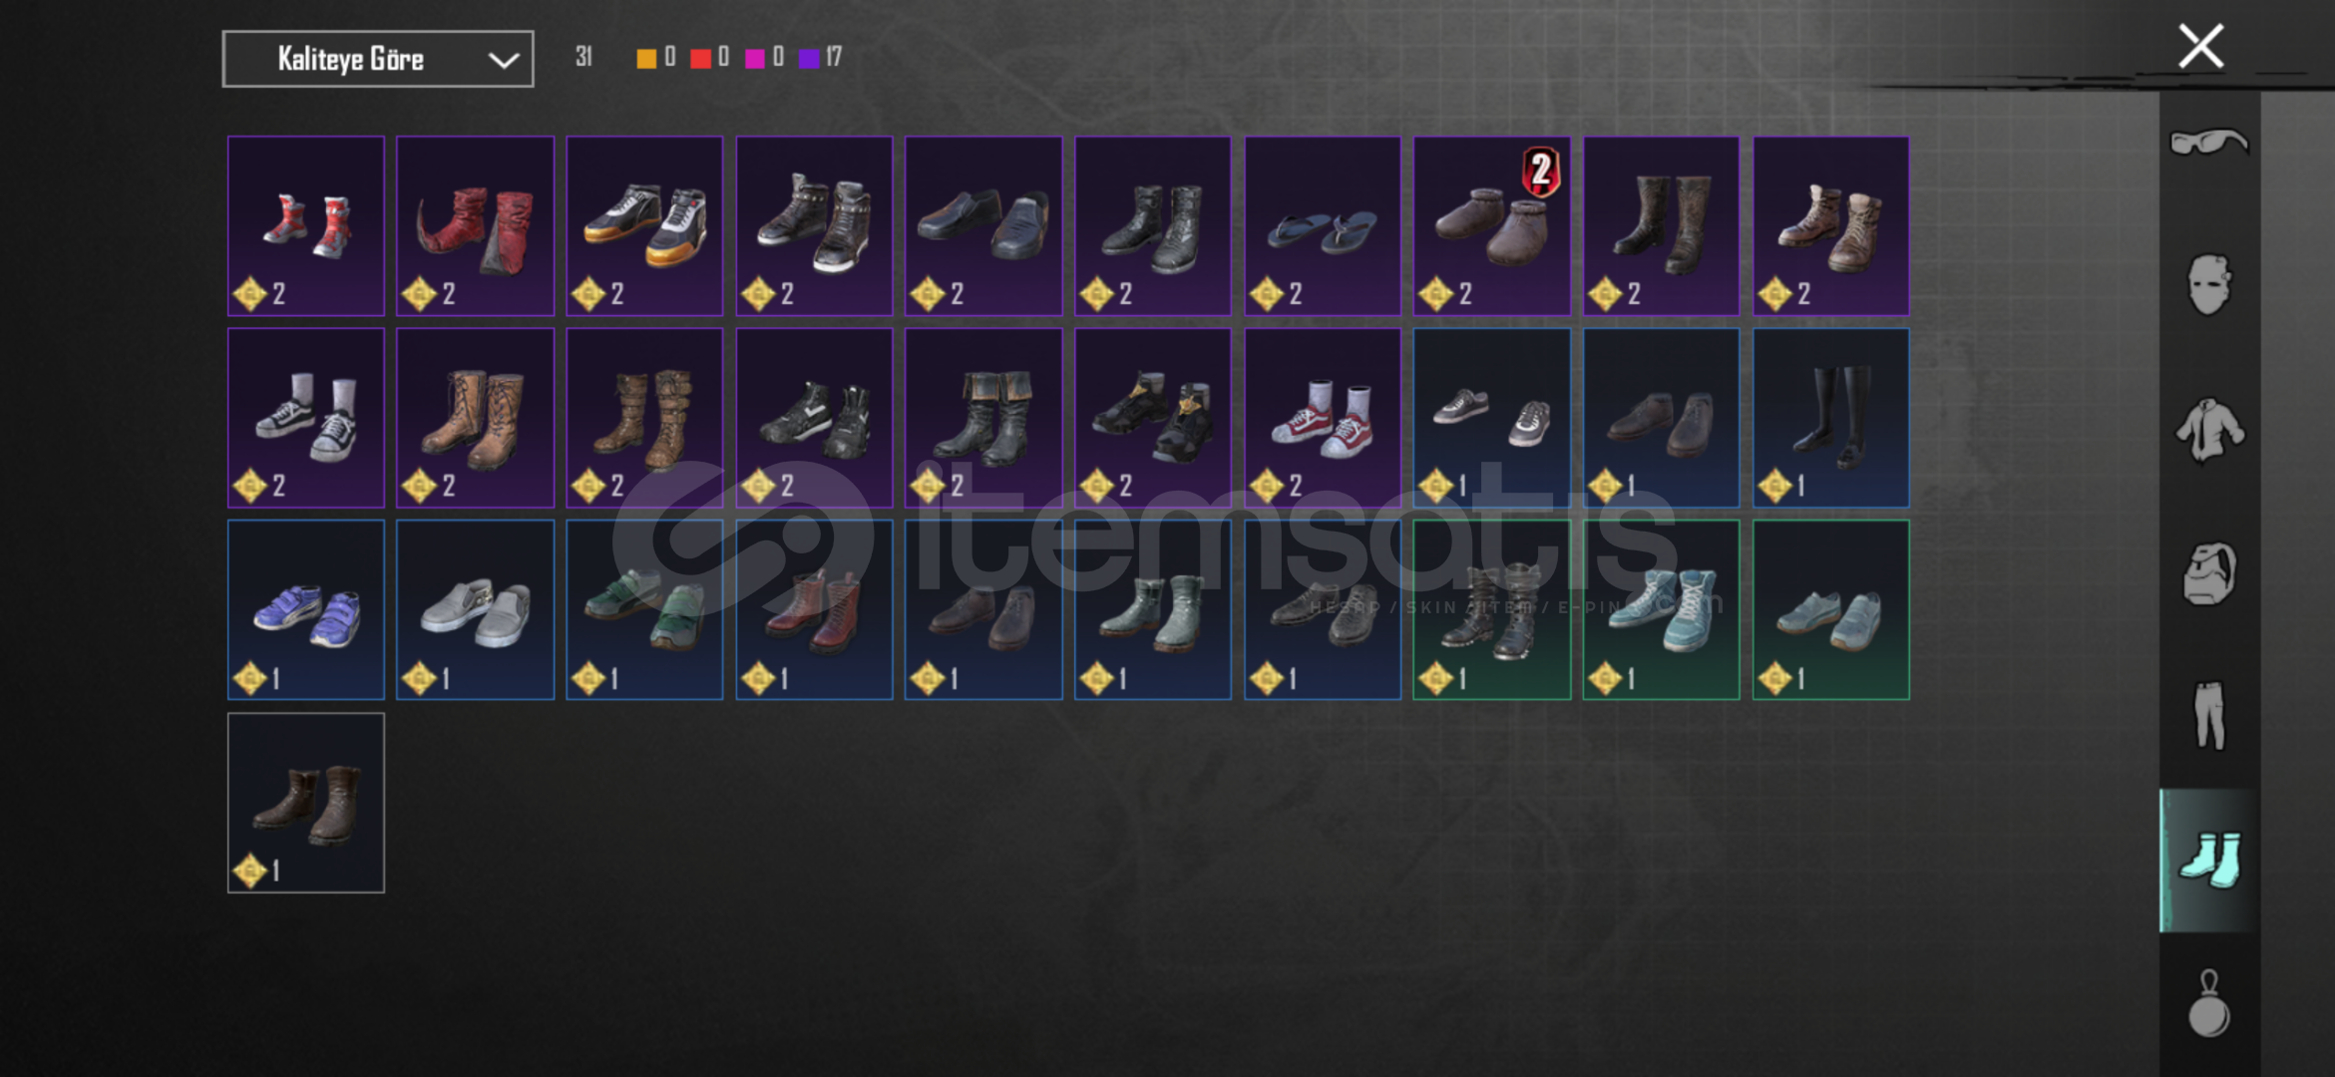Click the dropdown chevron arrow
The image size is (2335, 1077).
pyautogui.click(x=504, y=60)
